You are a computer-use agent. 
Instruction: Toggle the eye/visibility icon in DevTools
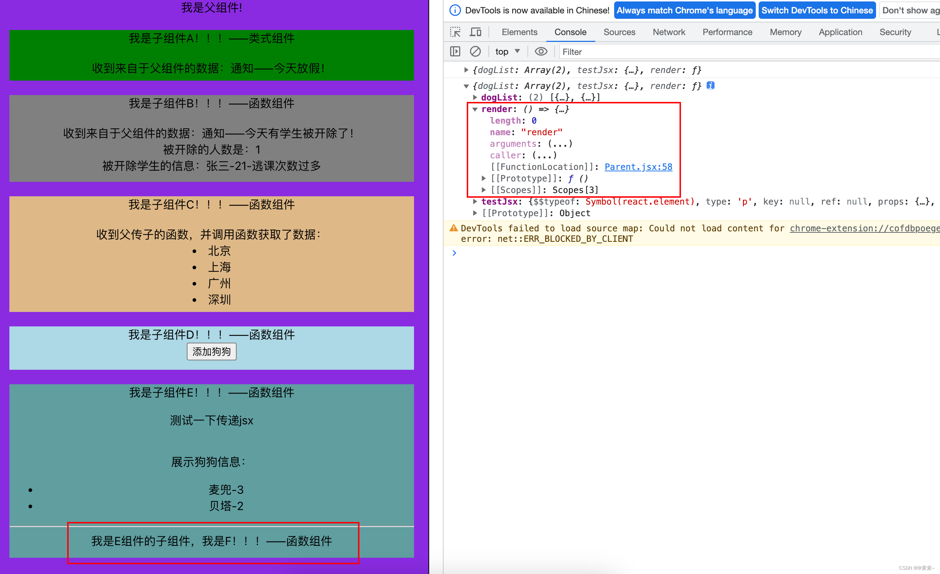(x=542, y=52)
